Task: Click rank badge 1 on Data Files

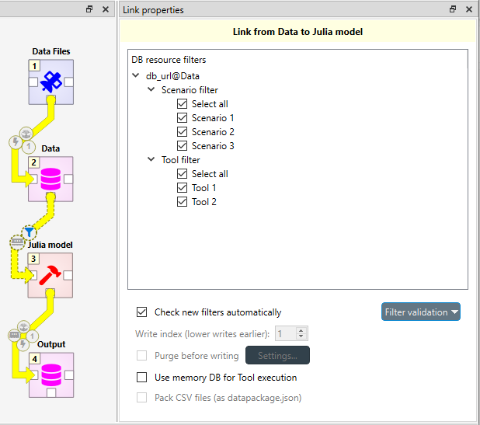Action: pyautogui.click(x=34, y=65)
